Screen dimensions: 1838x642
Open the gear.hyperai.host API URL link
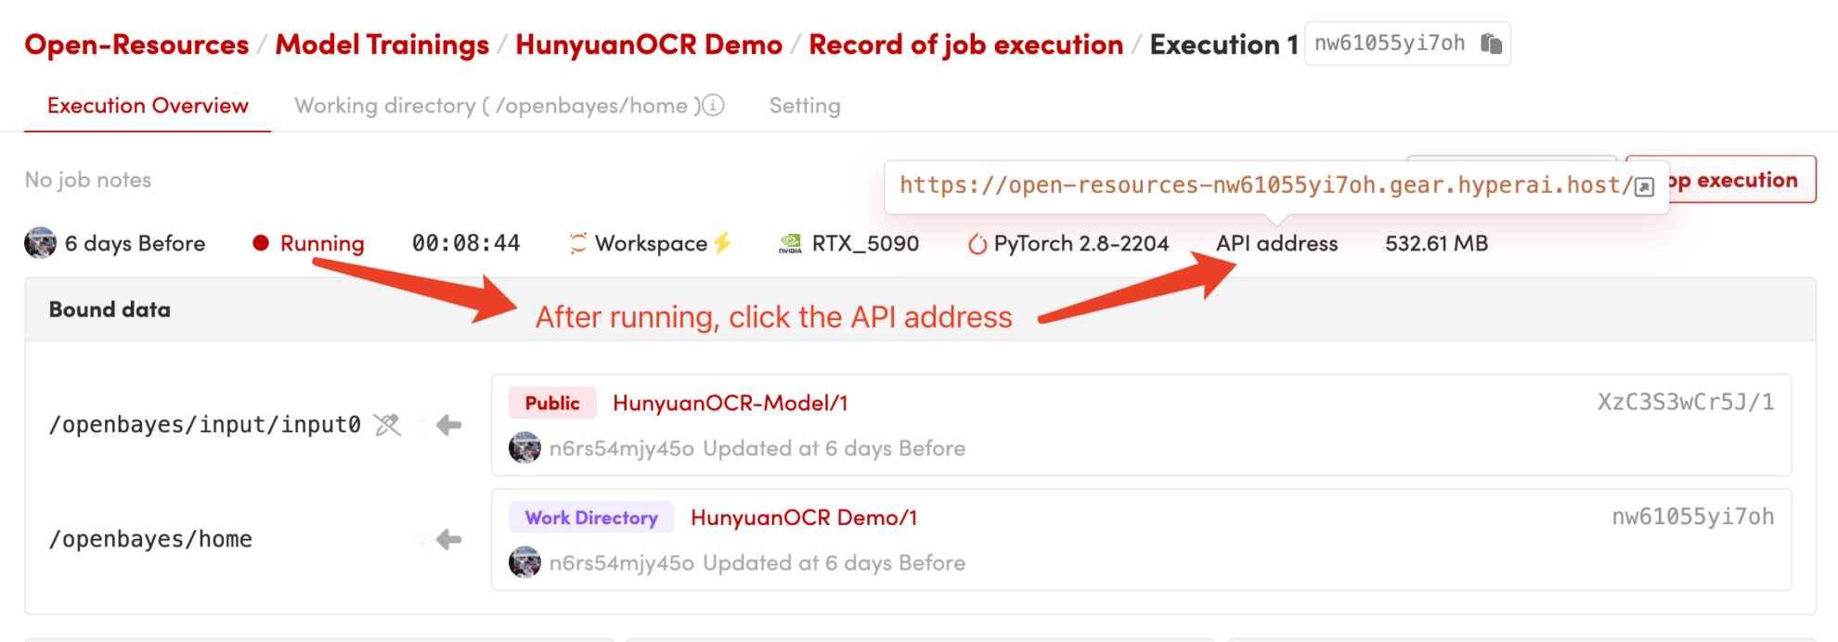click(x=1264, y=186)
